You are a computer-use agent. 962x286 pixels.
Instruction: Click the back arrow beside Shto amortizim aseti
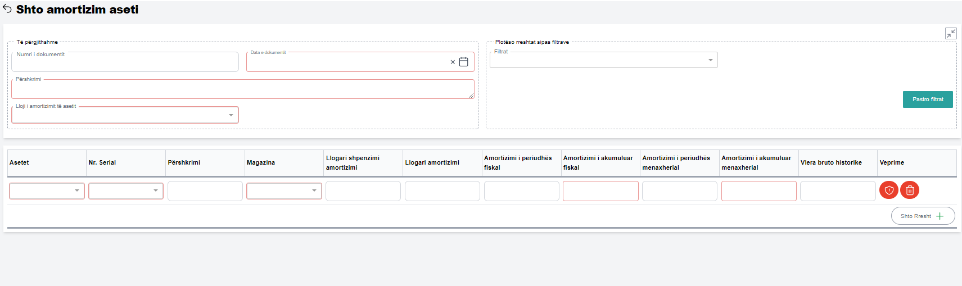[x=7, y=9]
